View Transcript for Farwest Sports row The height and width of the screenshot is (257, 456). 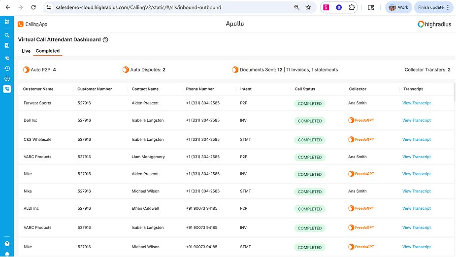[x=416, y=103]
